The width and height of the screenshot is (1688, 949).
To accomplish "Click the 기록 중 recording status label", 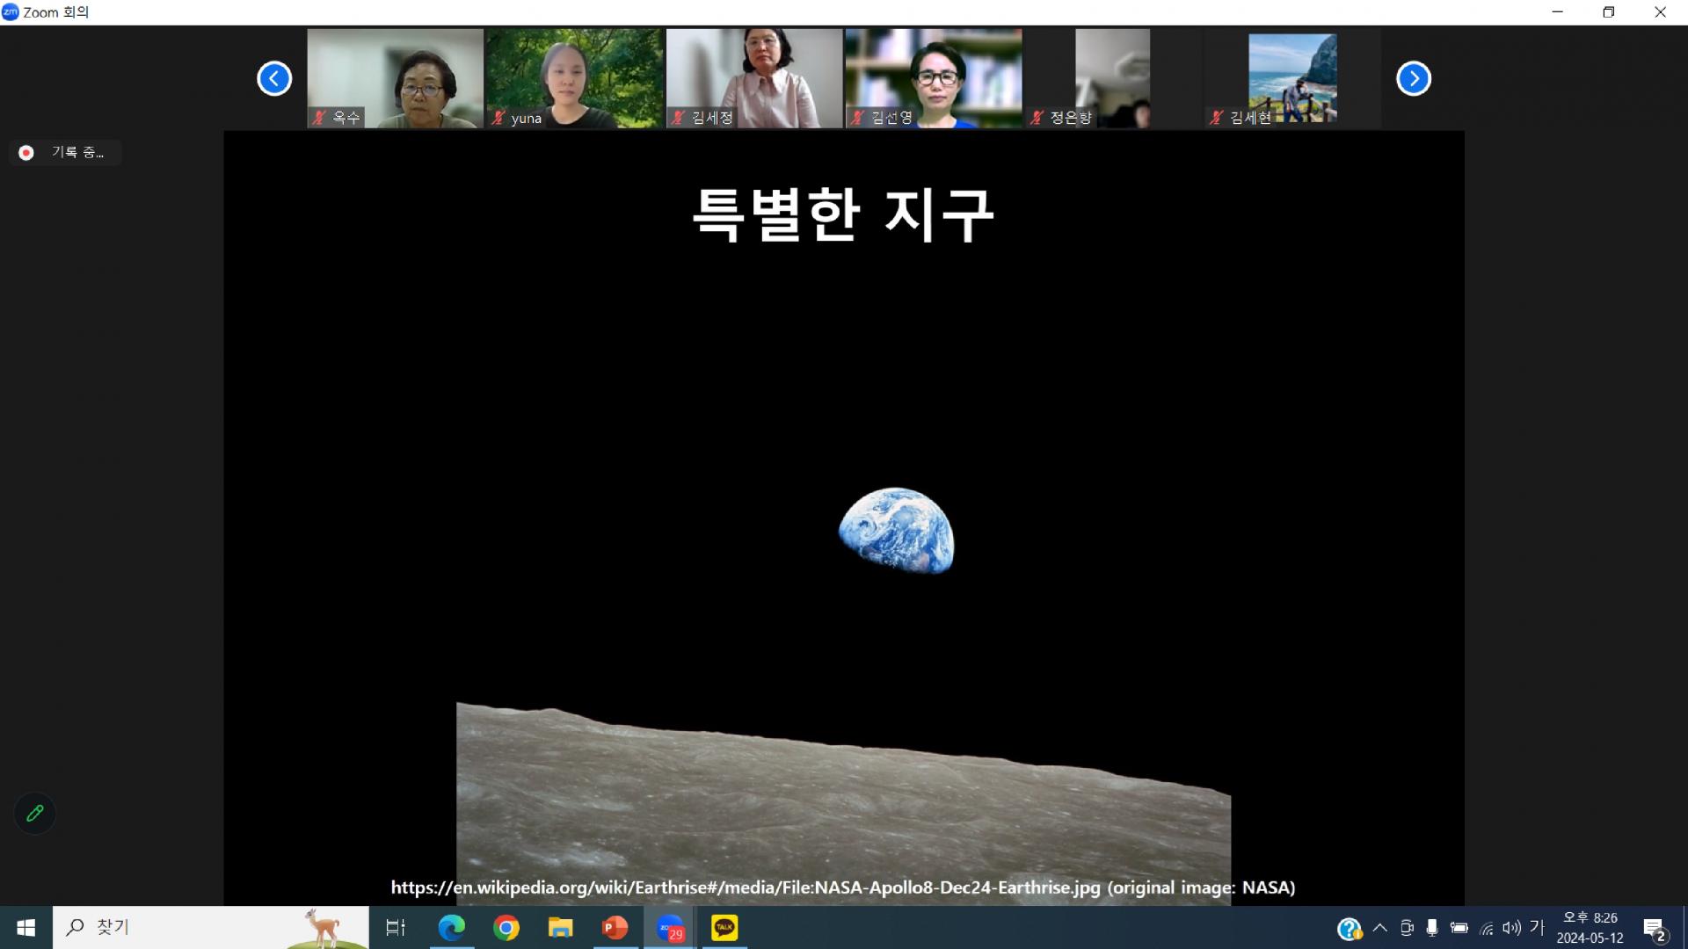I will point(77,152).
